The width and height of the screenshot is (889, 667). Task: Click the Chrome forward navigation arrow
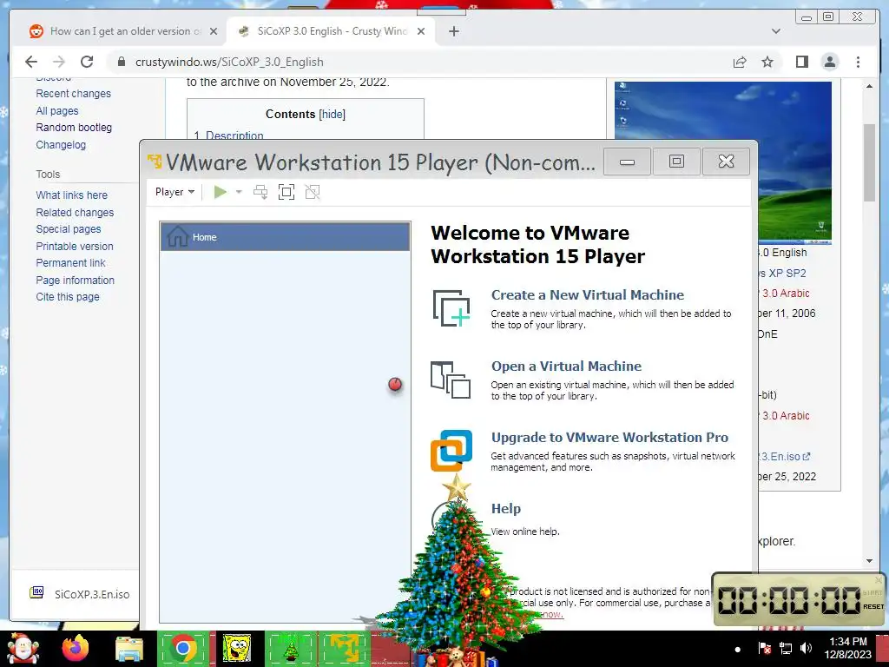coord(59,62)
